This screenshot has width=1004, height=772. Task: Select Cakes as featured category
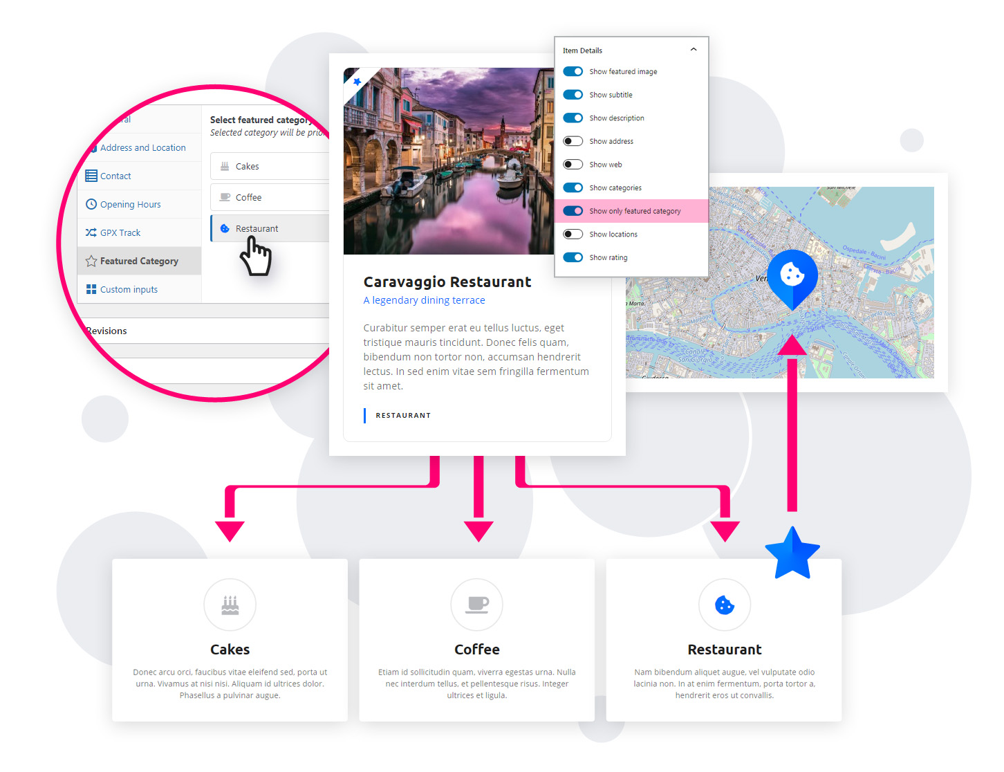[270, 166]
